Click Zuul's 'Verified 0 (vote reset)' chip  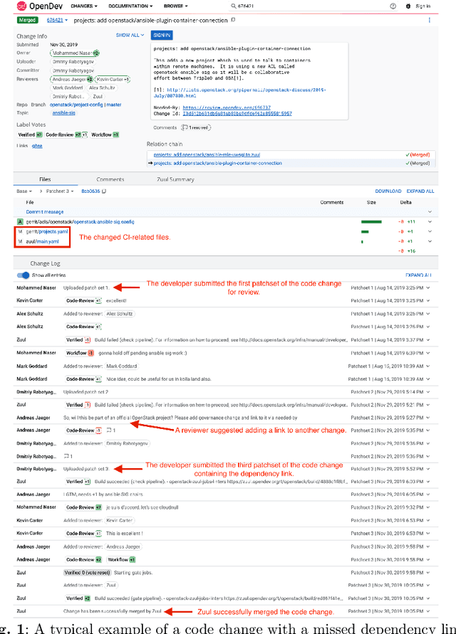(x=88, y=573)
